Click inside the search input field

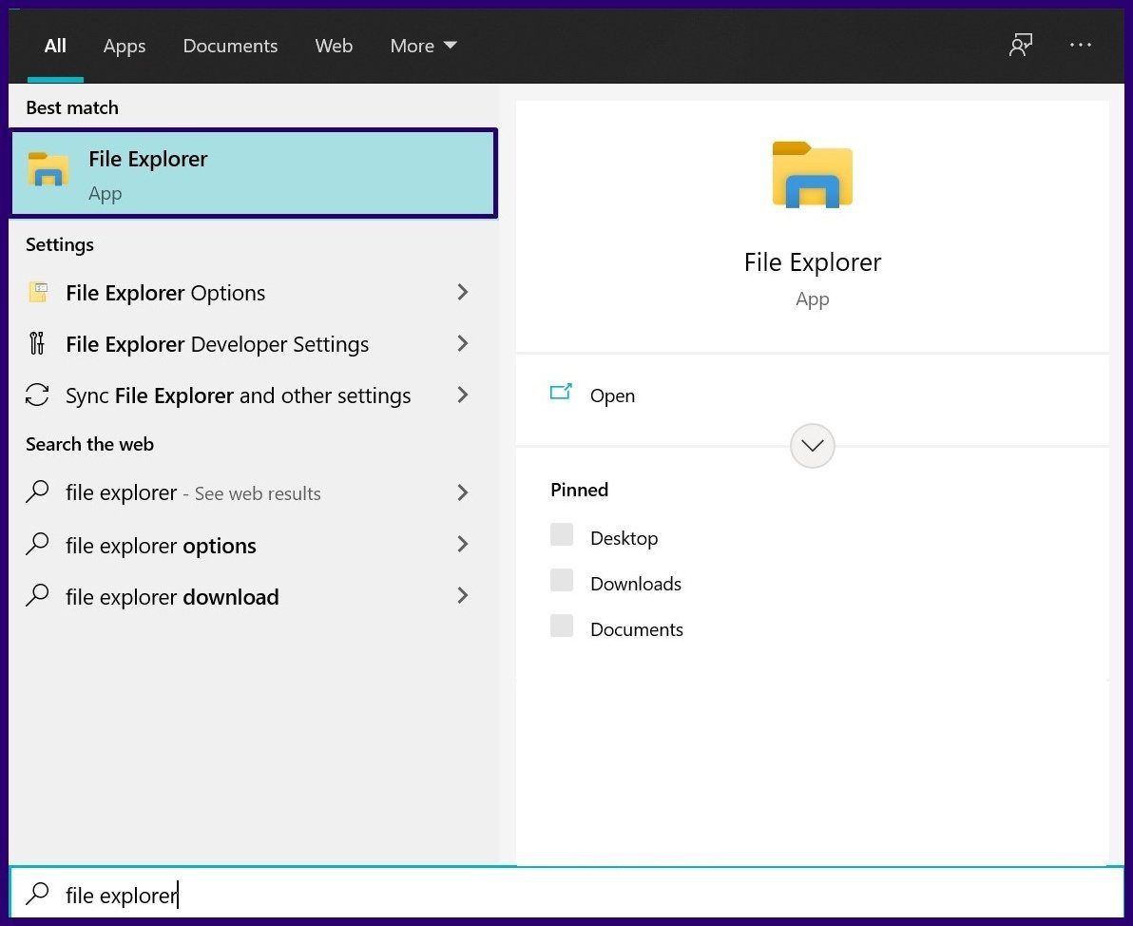pyautogui.click(x=285, y=894)
